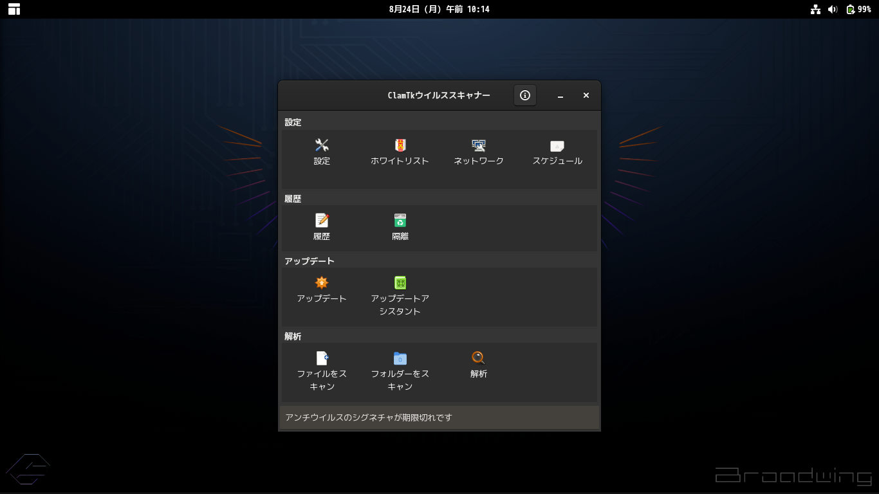Launch the アップデート update icon
The width and height of the screenshot is (879, 494).
(x=322, y=283)
